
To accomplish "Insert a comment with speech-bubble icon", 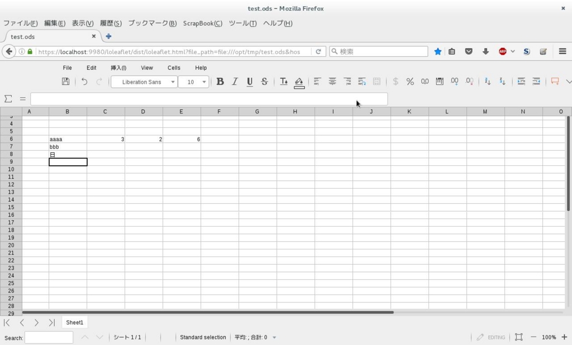I will pyautogui.click(x=555, y=82).
